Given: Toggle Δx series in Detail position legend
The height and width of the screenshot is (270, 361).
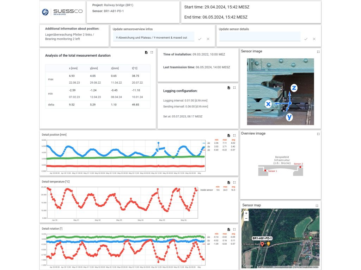Looking at the screenshot, I should pos(209,143).
